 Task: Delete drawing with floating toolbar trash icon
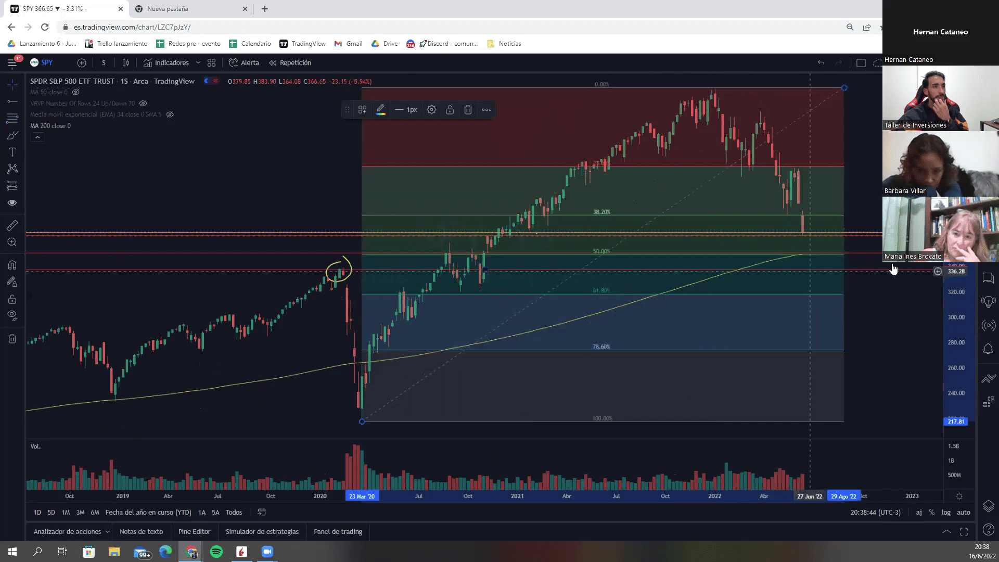click(x=468, y=110)
